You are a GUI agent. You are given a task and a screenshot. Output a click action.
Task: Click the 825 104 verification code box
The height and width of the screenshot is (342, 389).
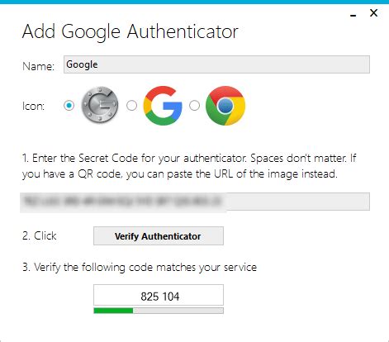(x=159, y=296)
